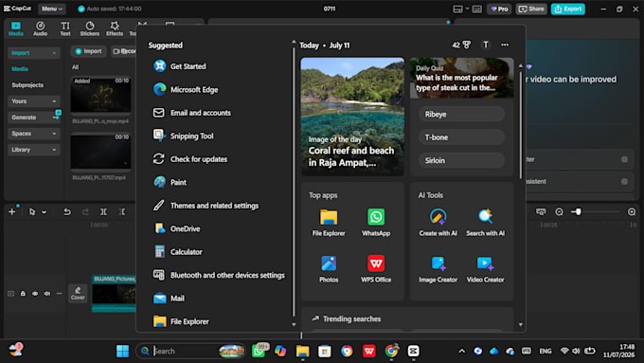Expand the Generate section
The image size is (644, 363).
click(34, 118)
